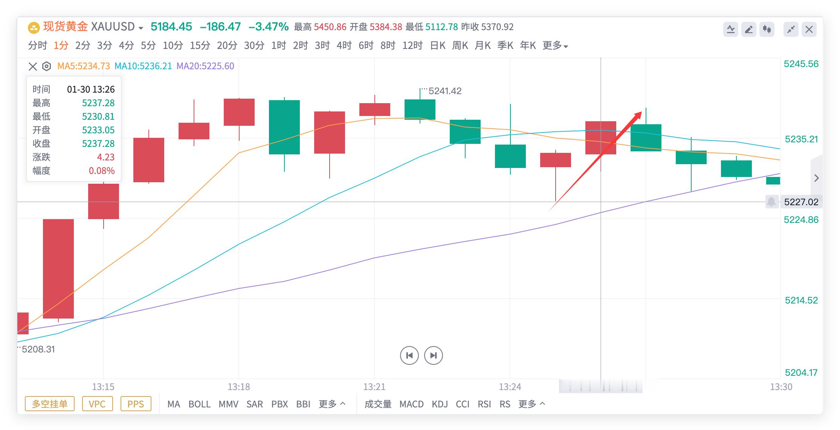Select the candlestick style comparison icon
The image size is (840, 430).
tap(767, 29)
